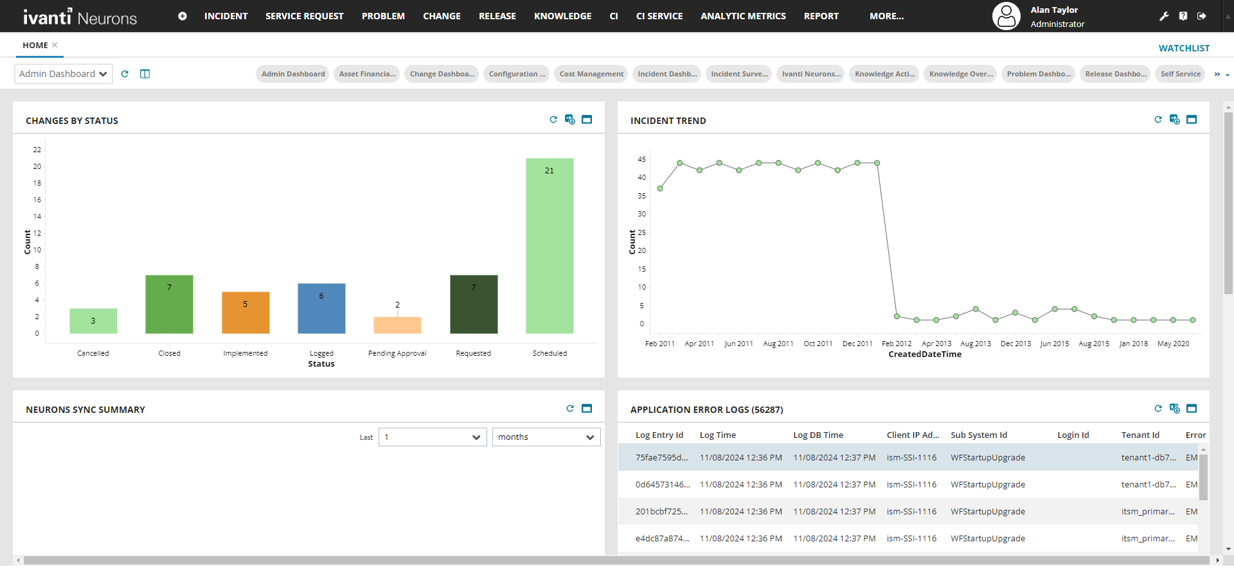Select the first error log row 75fae7595d
This screenshot has width=1234, height=585.
[661, 458]
